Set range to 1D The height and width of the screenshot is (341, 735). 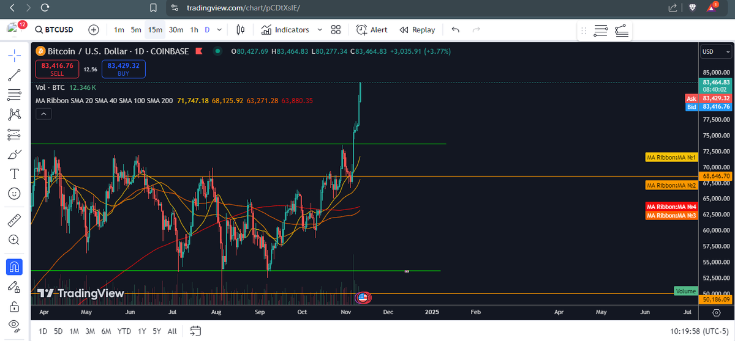43,331
